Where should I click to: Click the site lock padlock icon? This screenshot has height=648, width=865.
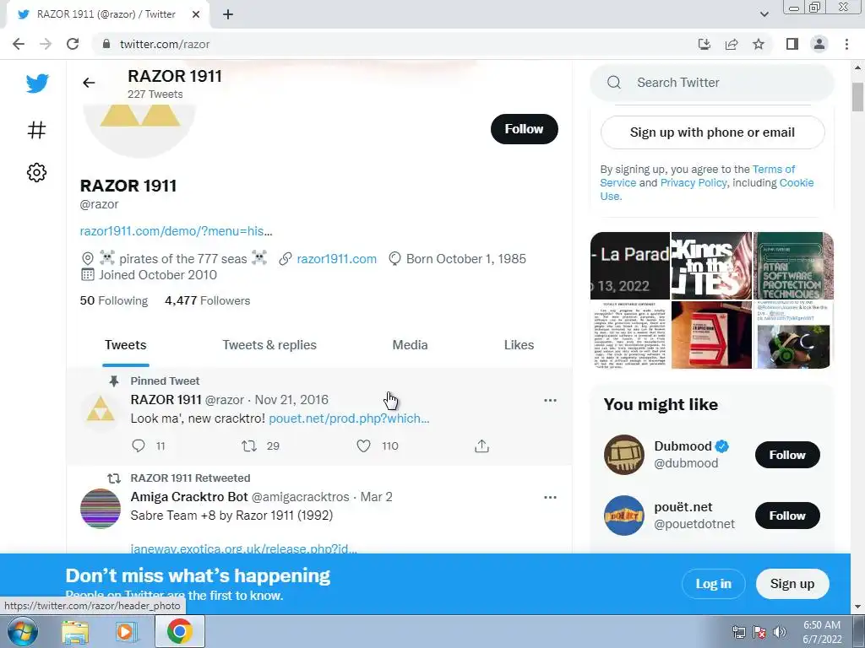coord(106,44)
